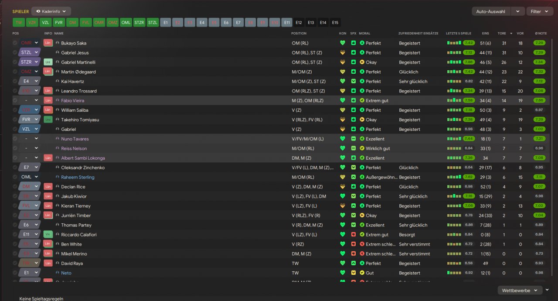558x301 pixels.
Task: Click Mikel Merino's red morale icon
Action: click(362, 254)
